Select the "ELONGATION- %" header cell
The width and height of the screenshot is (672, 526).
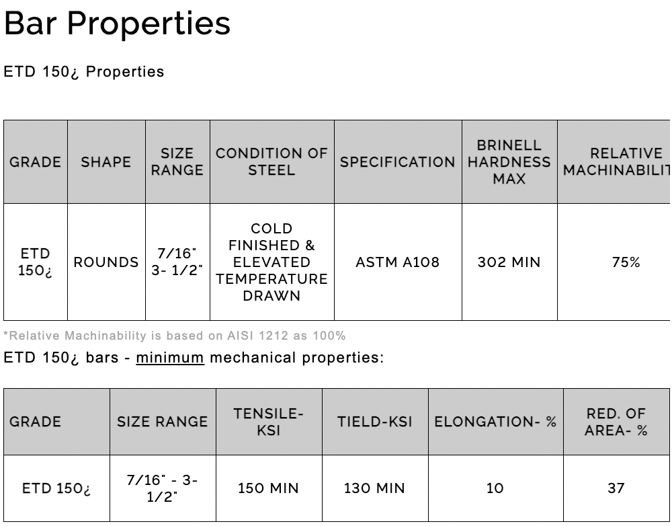click(x=496, y=422)
